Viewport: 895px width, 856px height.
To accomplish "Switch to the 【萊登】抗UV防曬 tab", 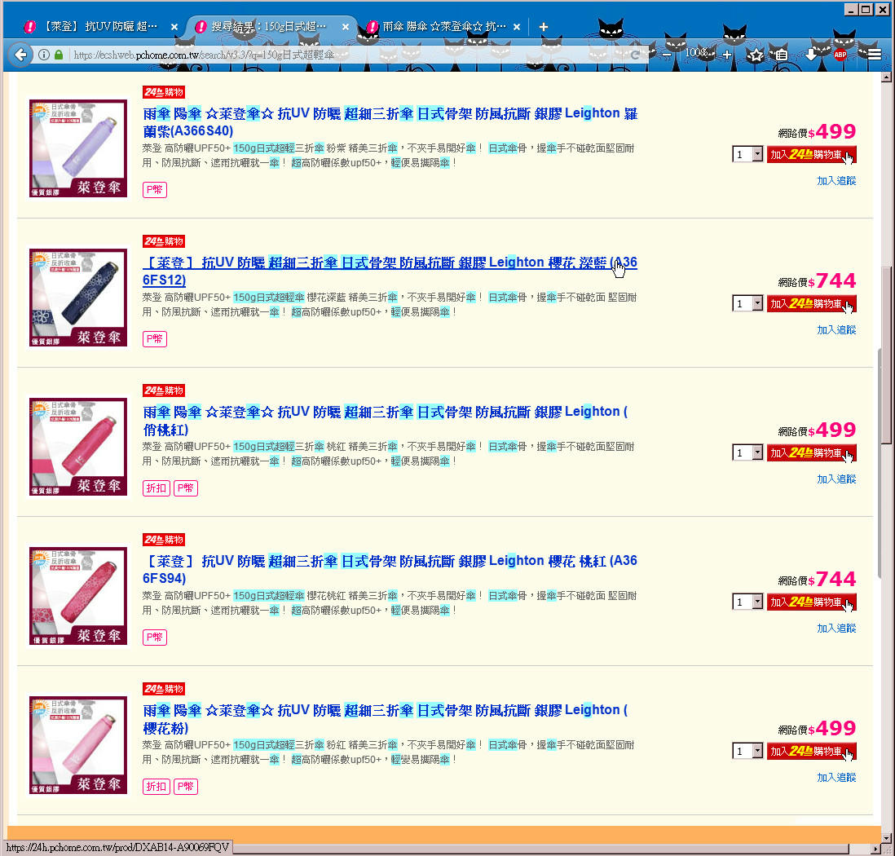I will [x=100, y=27].
